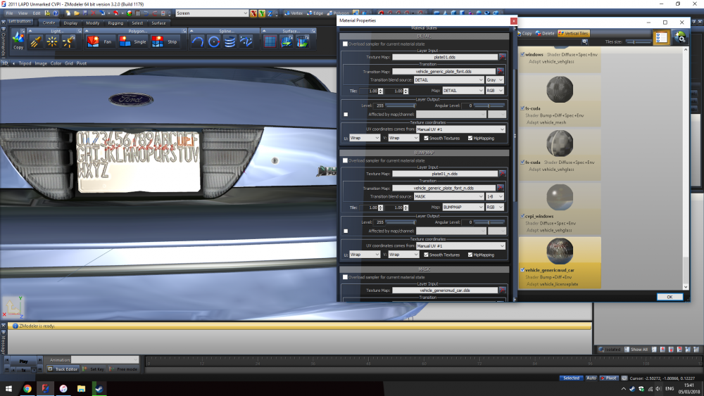Select the surface grid tool icon
The width and height of the screenshot is (704, 396).
tap(270, 41)
